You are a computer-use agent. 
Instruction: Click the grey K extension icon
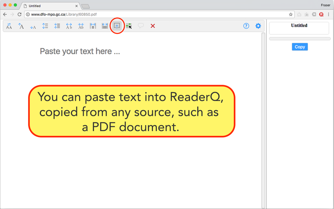pyautogui.click(x=314, y=14)
